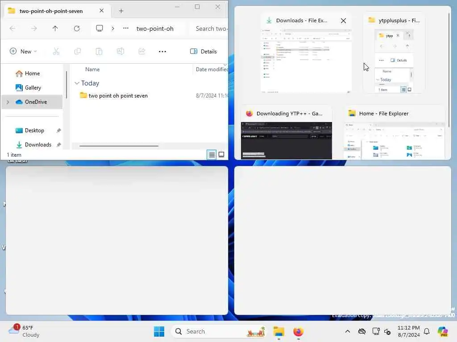457x342 pixels.
Task: Click the Share icon in the toolbar
Action: point(141,52)
